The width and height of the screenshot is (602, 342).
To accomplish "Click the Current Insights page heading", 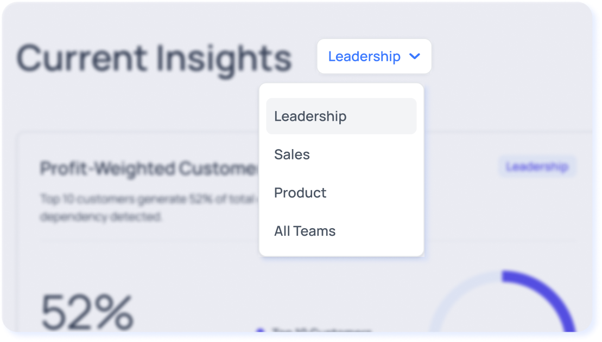I will (154, 58).
